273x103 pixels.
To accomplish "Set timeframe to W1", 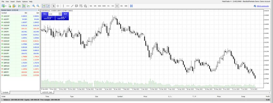I will (122, 6).
